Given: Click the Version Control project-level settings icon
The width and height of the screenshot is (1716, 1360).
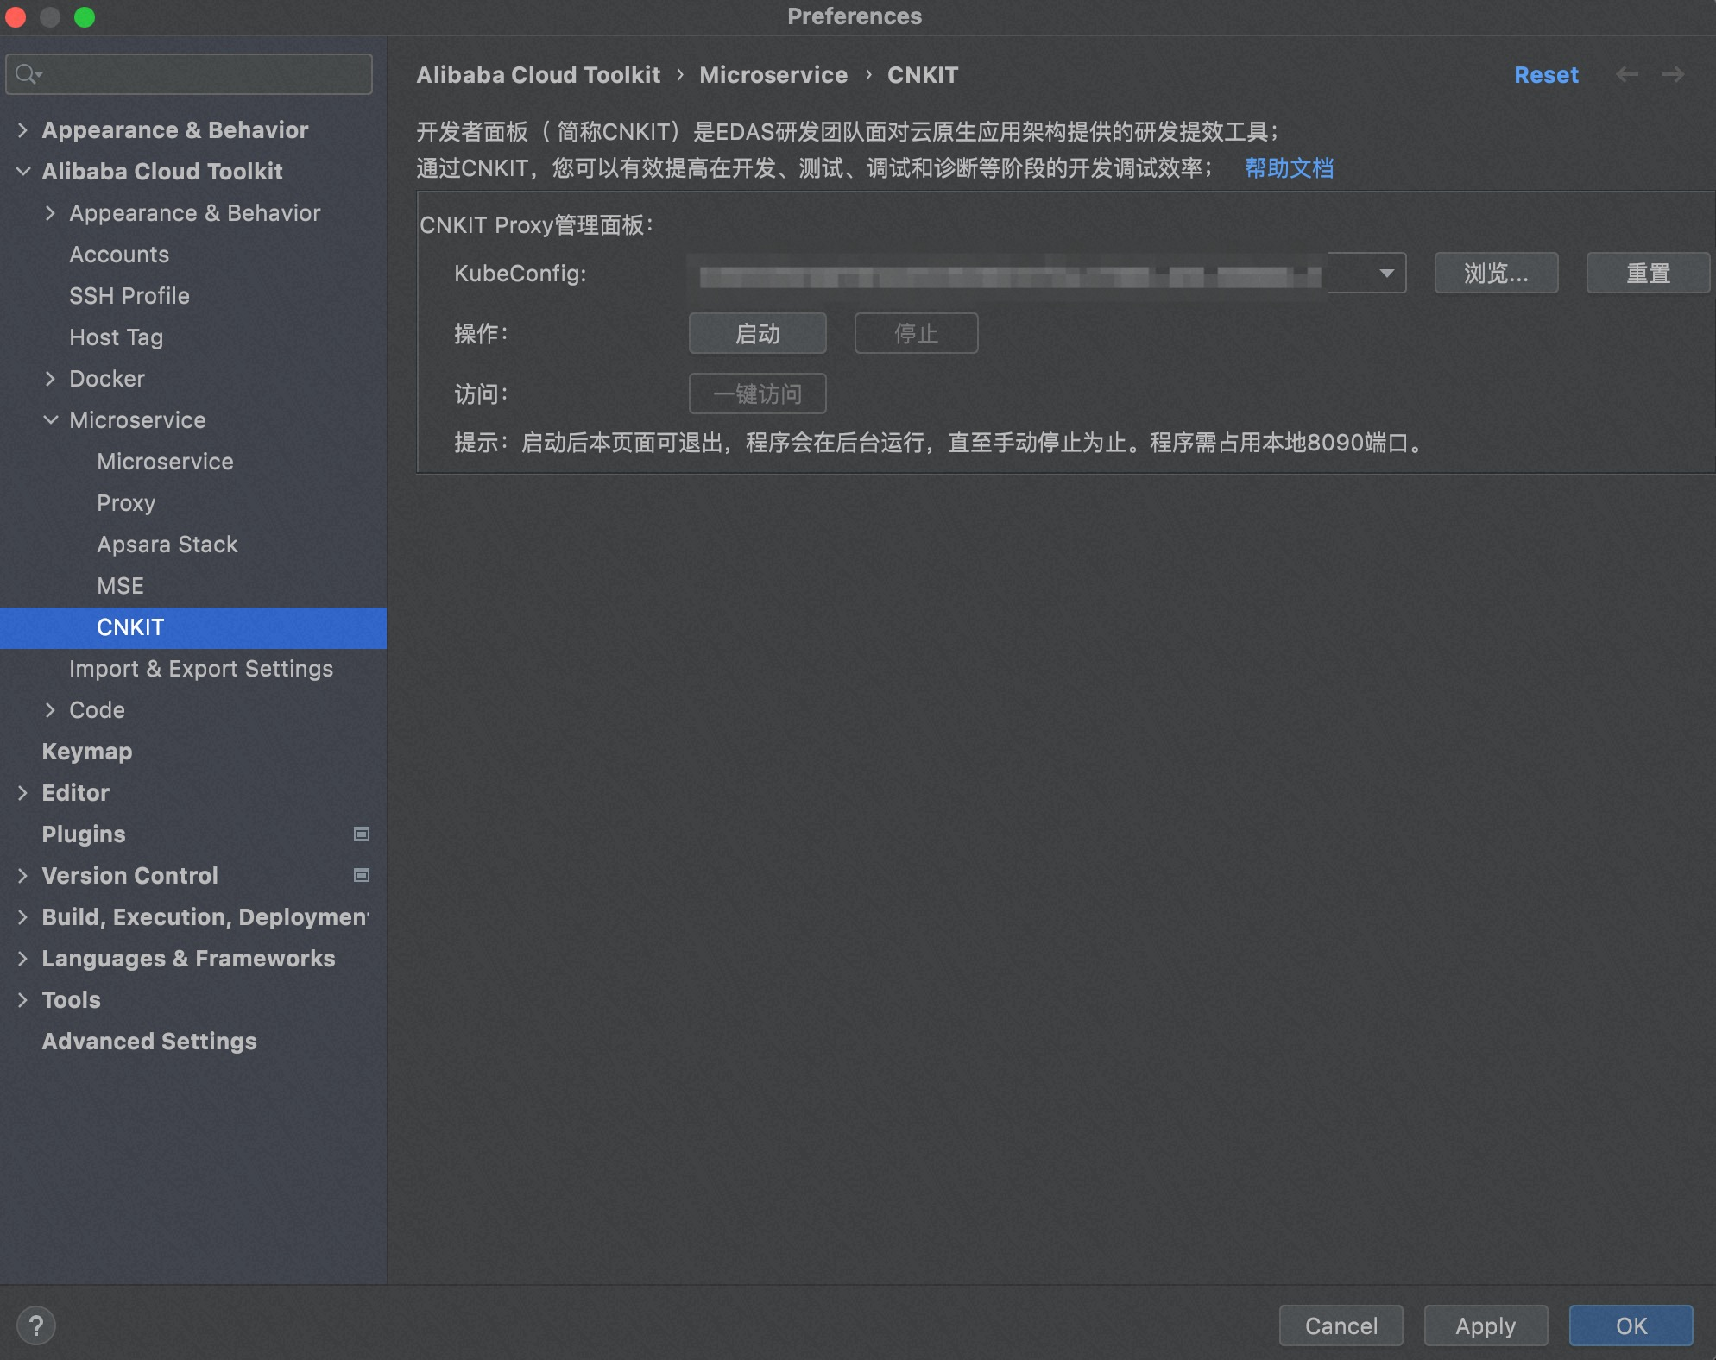Looking at the screenshot, I should coord(362,875).
